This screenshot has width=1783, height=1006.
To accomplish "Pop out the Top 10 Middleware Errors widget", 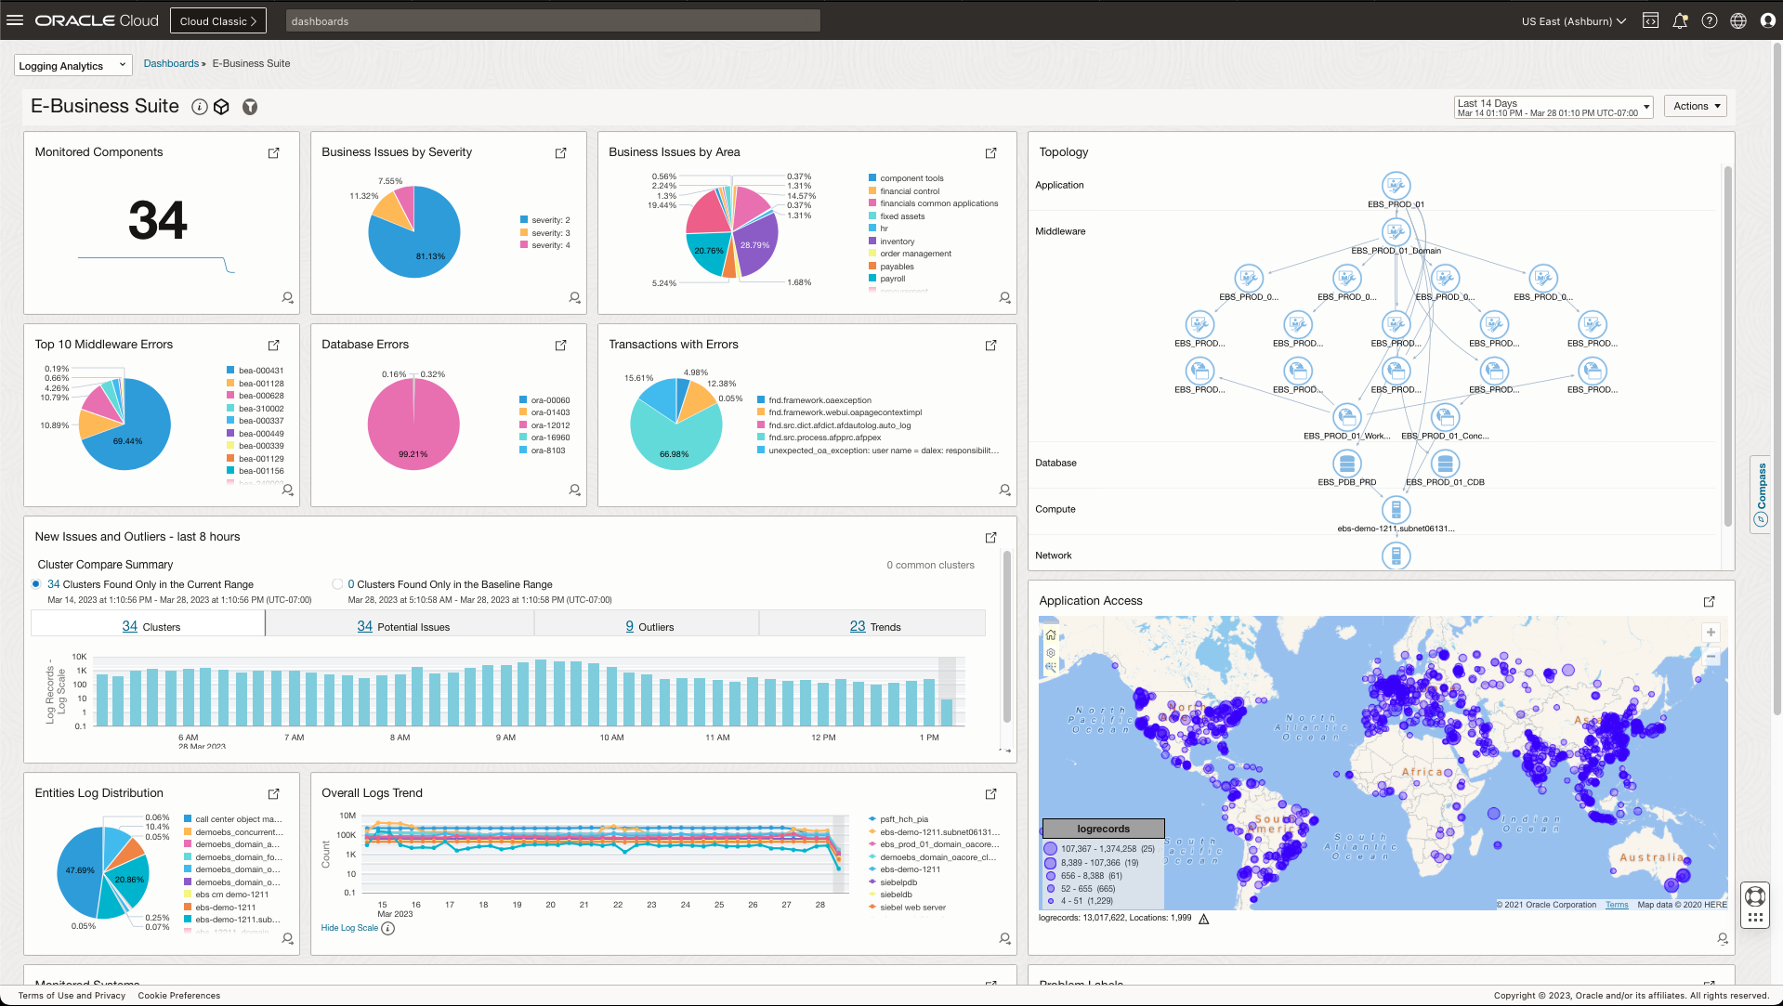I will click(274, 346).
